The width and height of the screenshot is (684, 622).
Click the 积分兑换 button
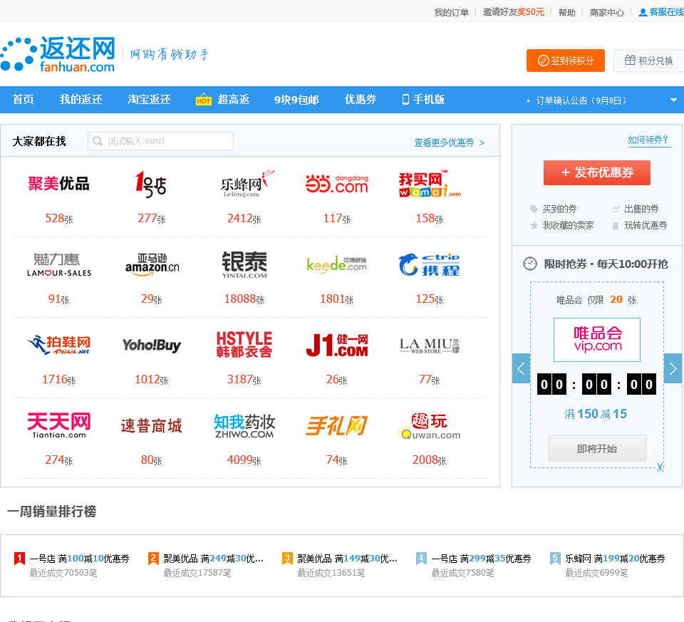click(648, 61)
